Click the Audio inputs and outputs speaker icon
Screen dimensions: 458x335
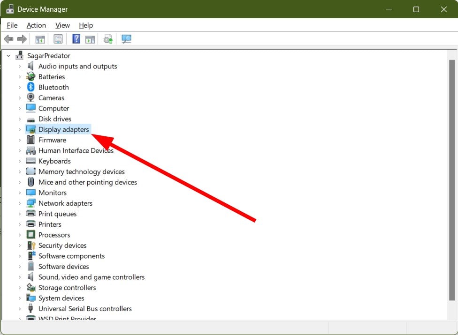tap(31, 66)
